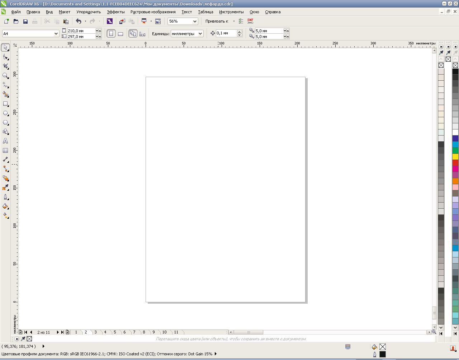The height and width of the screenshot is (360, 459).
Task: Expand the color profiles status arrow
Action: click(x=216, y=354)
